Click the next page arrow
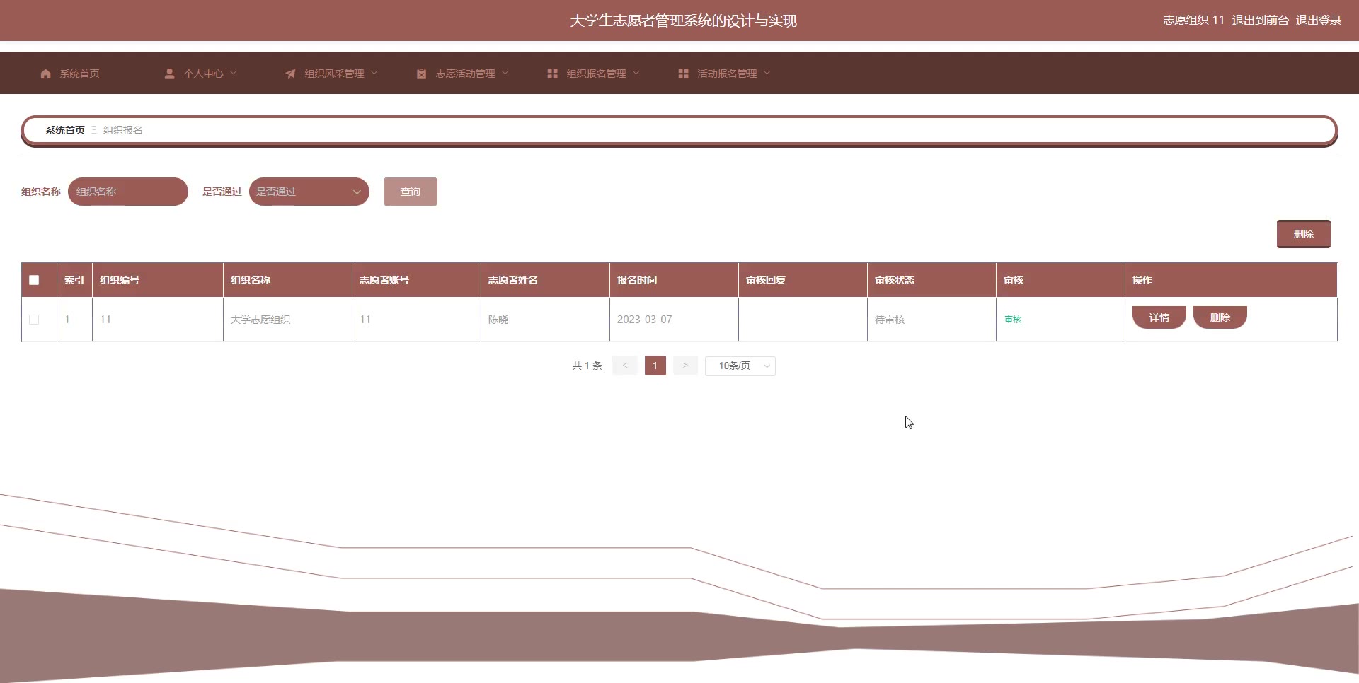Viewport: 1359px width, 683px height. tap(685, 366)
